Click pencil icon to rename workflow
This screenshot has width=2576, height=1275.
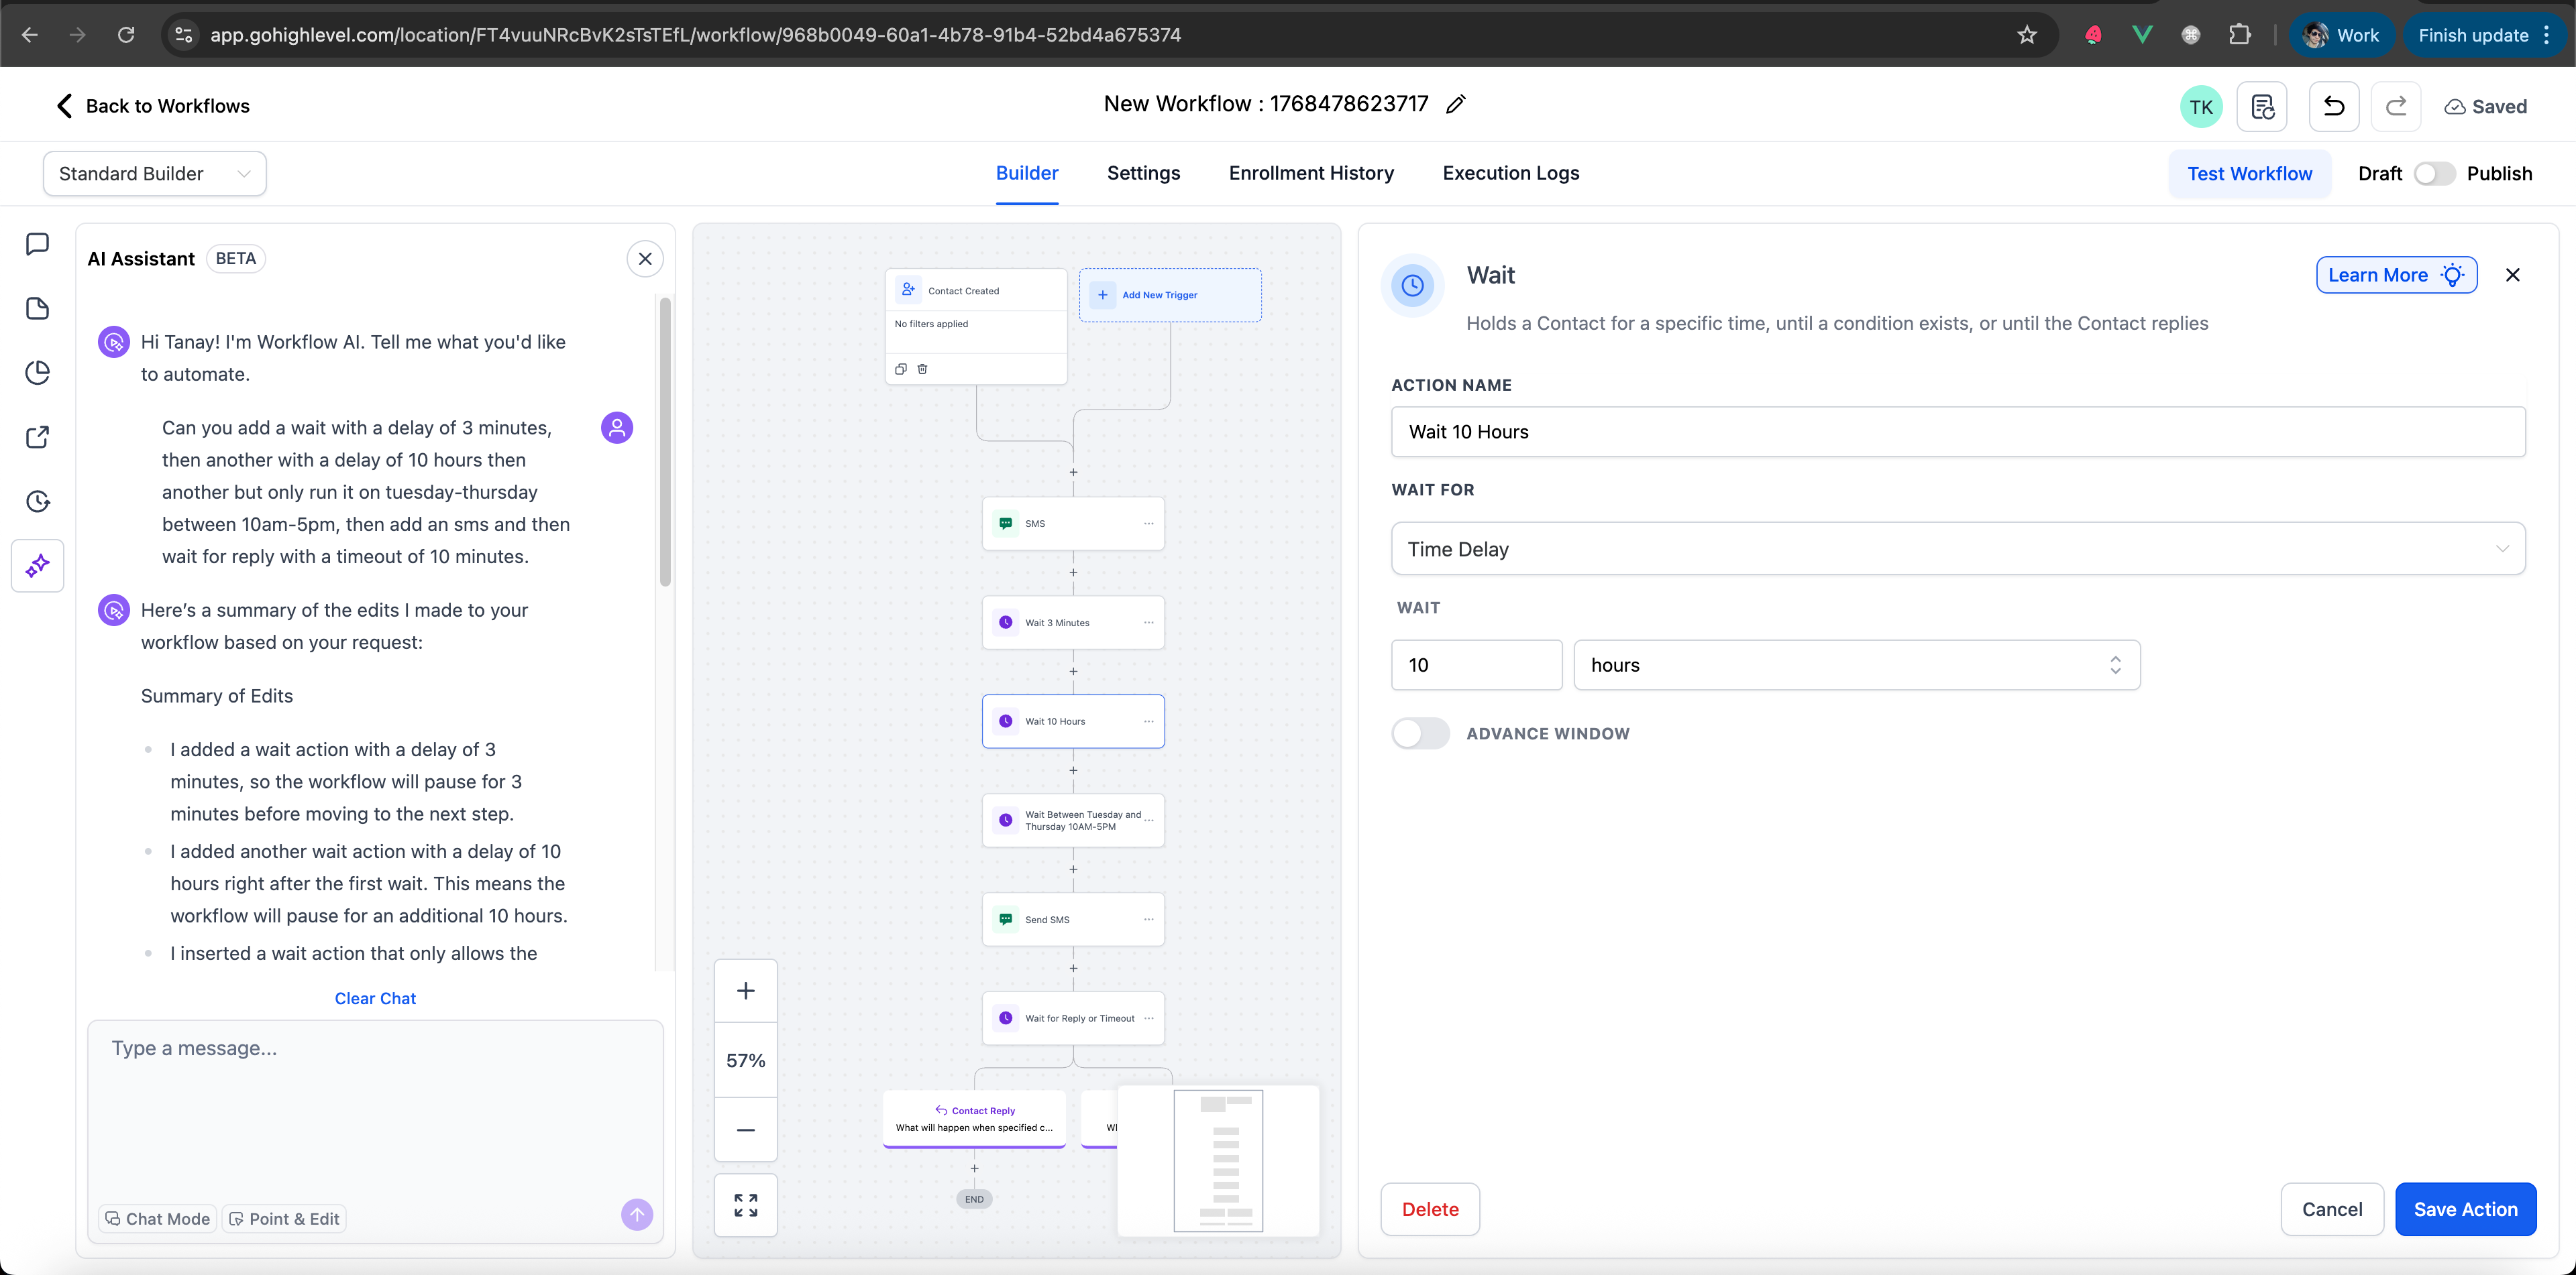point(1456,104)
